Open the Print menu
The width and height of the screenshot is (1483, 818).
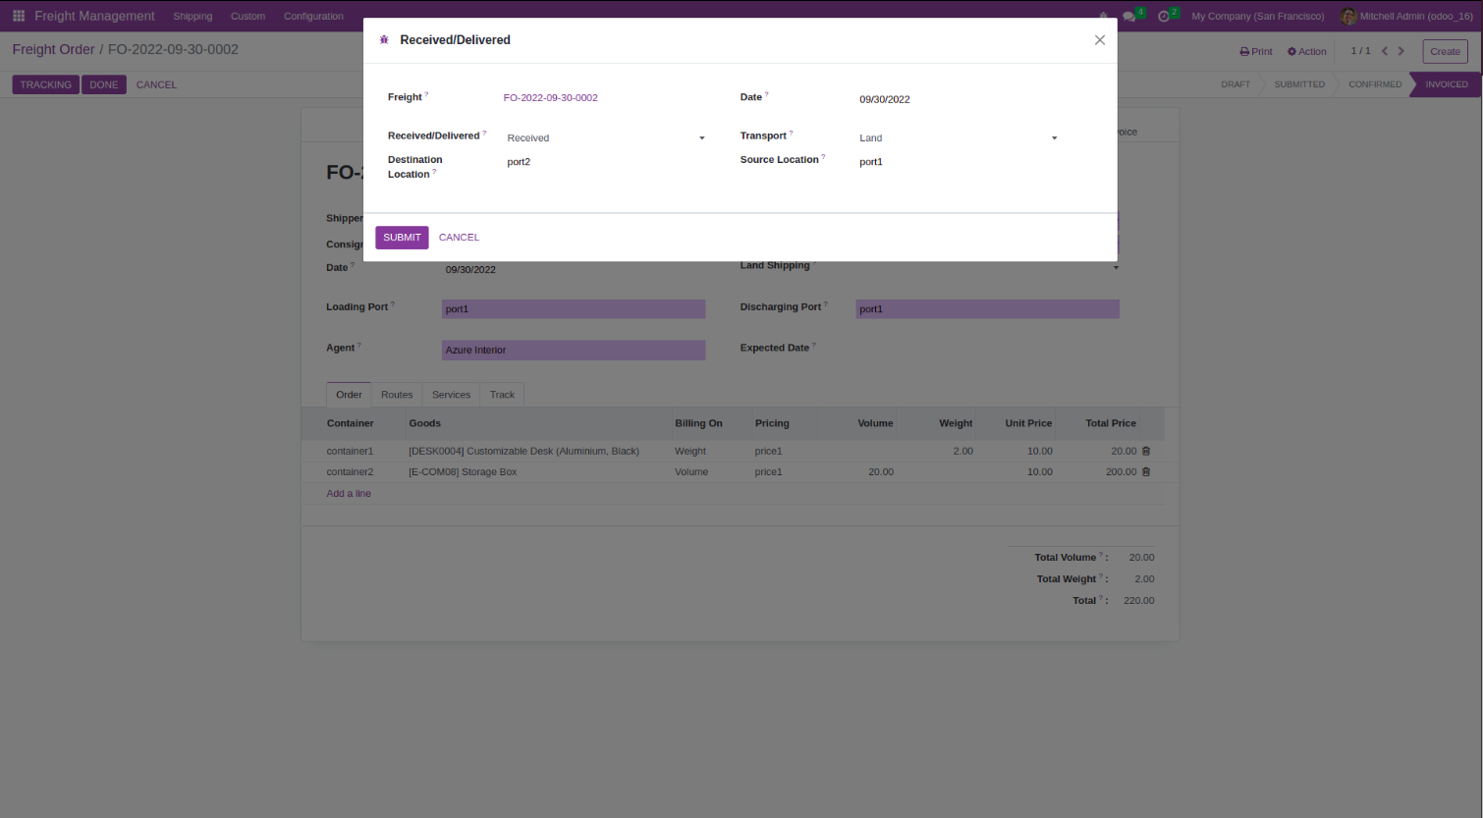pyautogui.click(x=1256, y=52)
